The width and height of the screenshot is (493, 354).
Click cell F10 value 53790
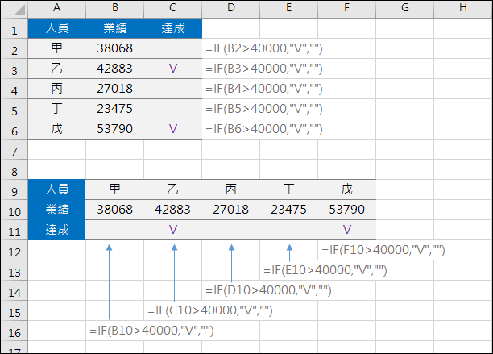point(347,209)
